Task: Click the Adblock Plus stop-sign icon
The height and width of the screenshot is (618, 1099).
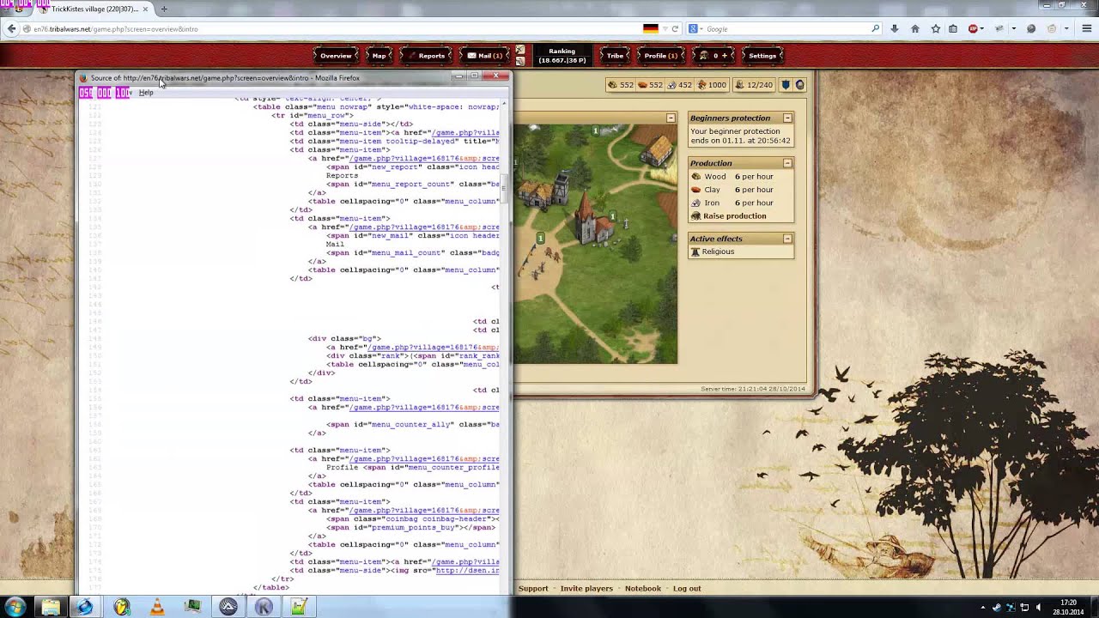Action: point(973,28)
